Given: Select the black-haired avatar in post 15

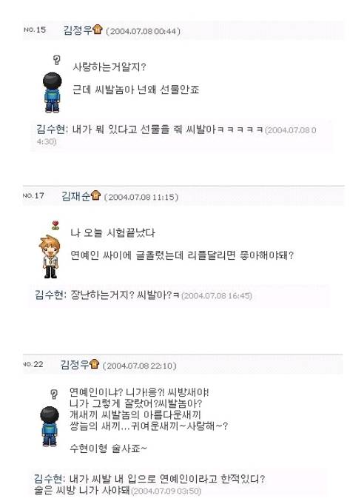Looking at the screenshot, I should (x=52, y=93).
